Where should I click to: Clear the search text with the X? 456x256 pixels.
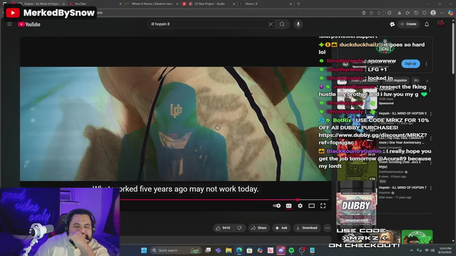pos(271,24)
